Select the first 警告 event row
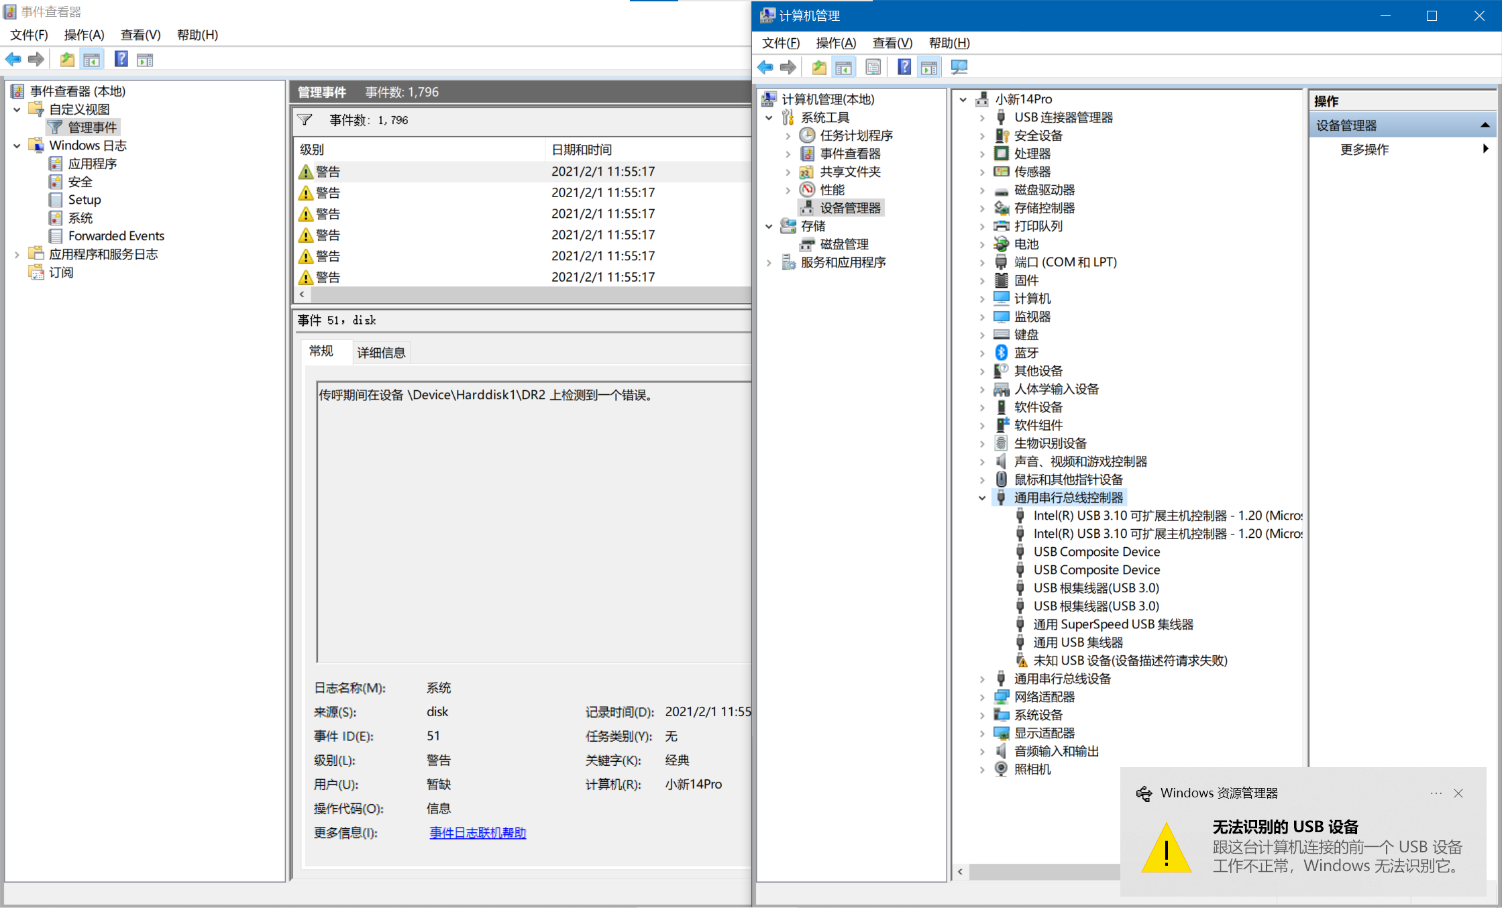The width and height of the screenshot is (1502, 908). coord(523,172)
